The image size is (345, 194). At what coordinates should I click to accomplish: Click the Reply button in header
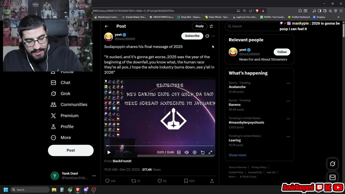[199, 26]
